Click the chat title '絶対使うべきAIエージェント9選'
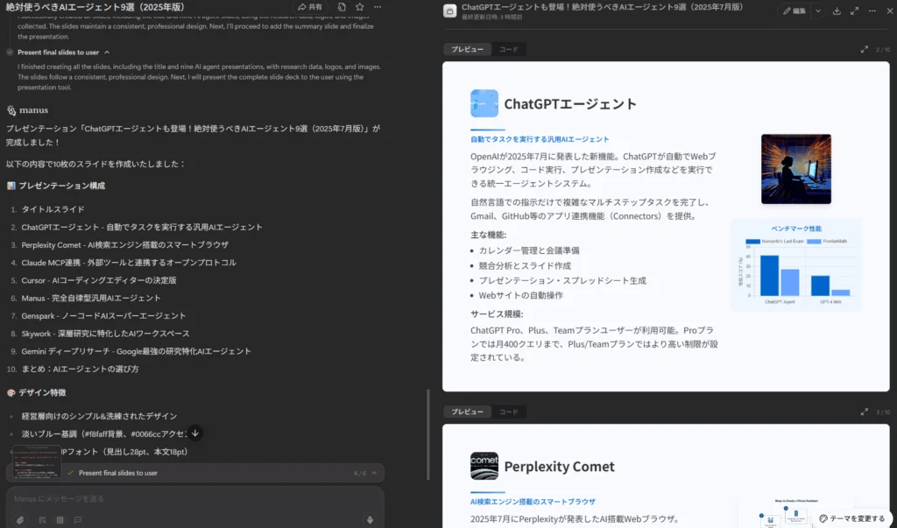Screen dimensions: 897x528 click(95, 7)
